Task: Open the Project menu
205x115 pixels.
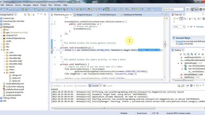Action: 44,5
